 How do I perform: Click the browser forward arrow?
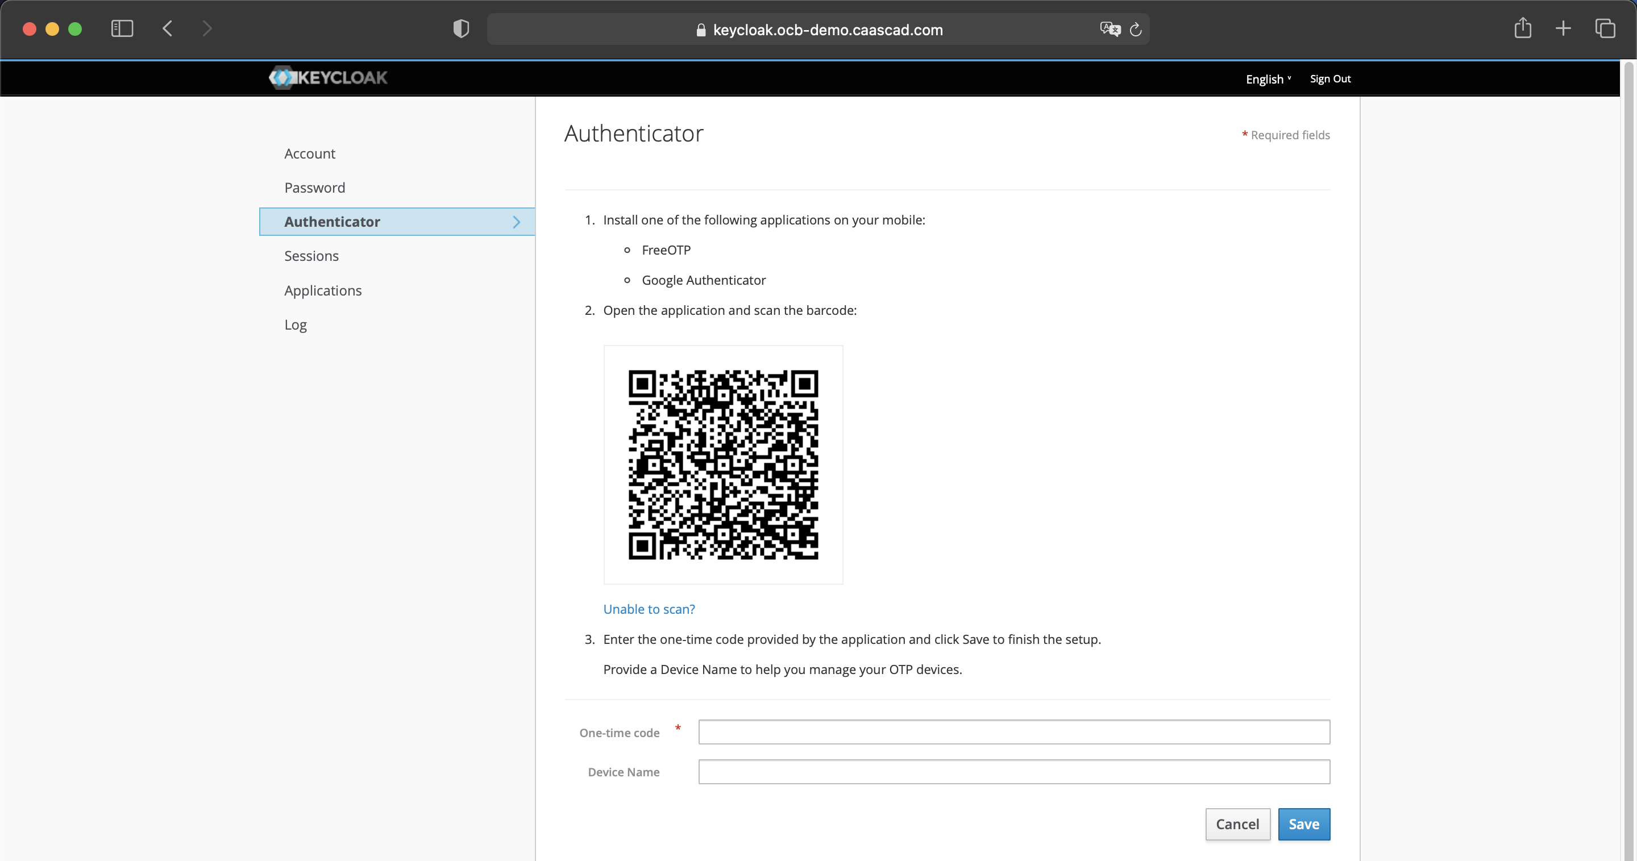[206, 28]
